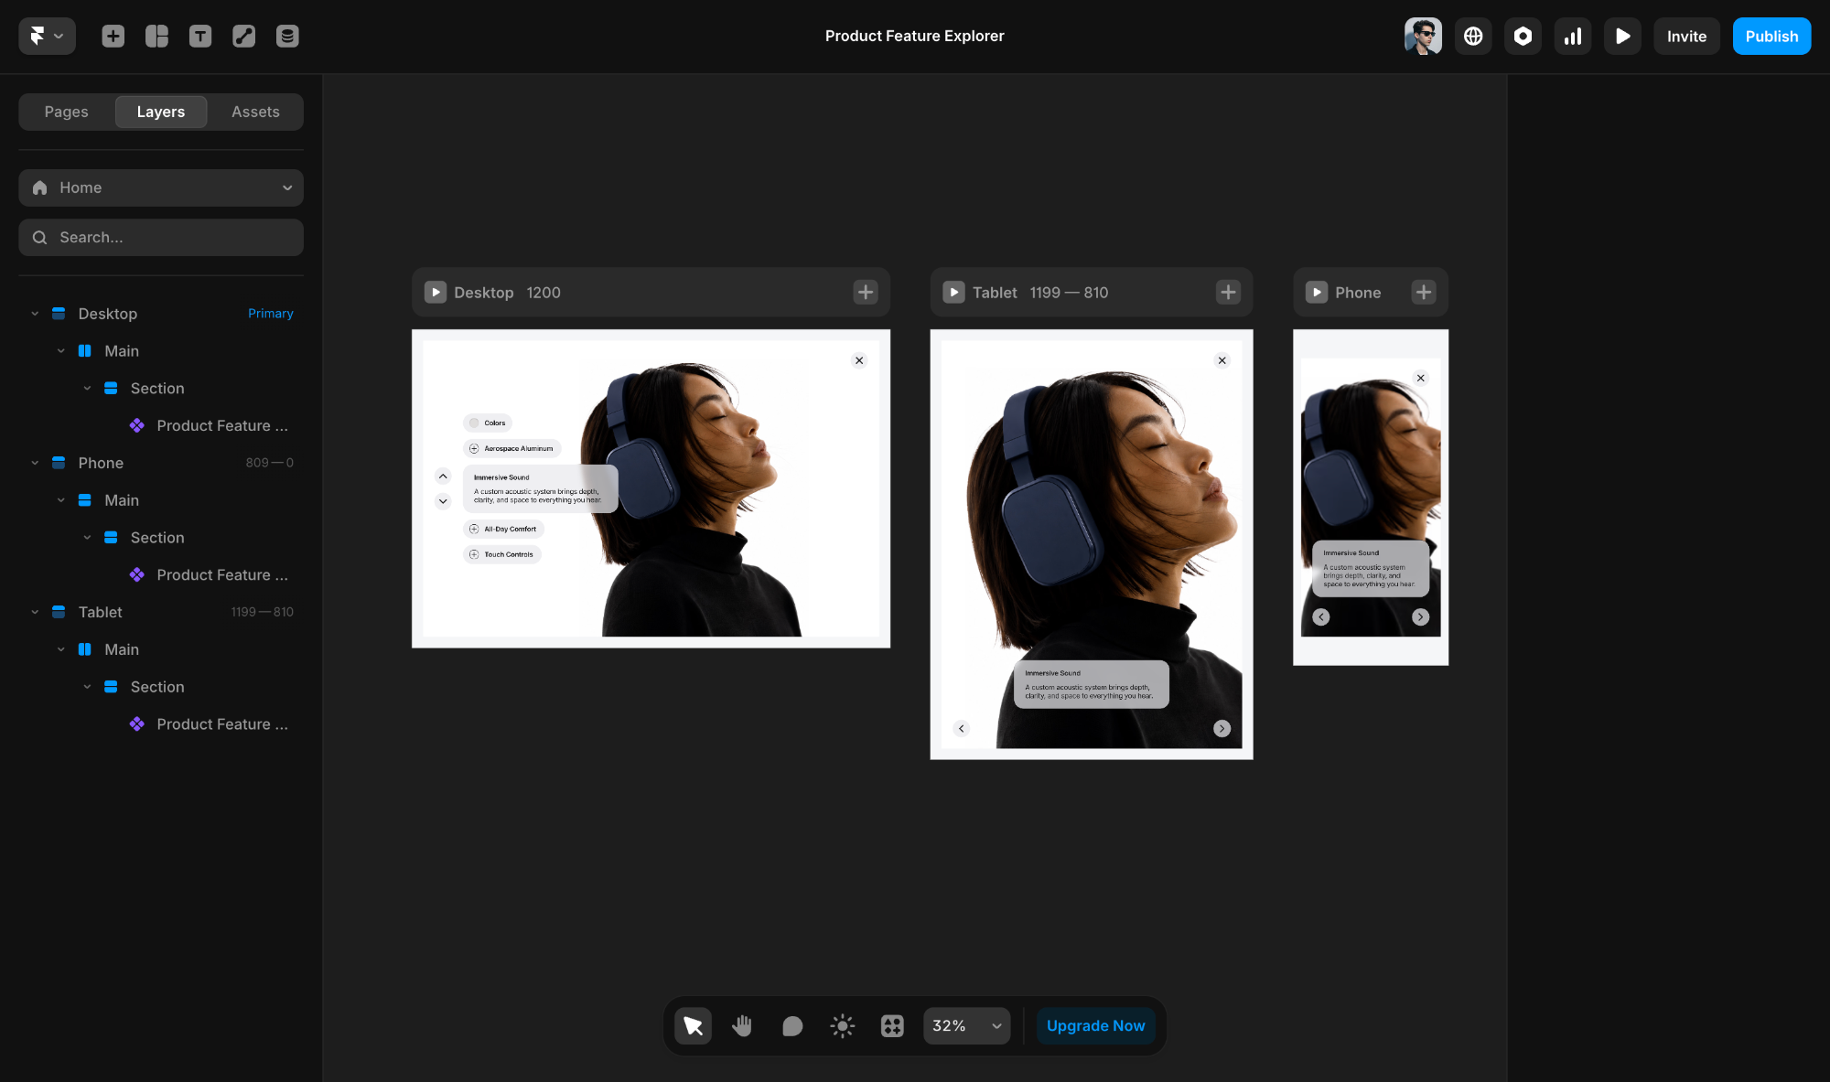Viewport: 1830px width, 1082px height.
Task: Add a breakpoint from the Tablet header plus
Action: [1228, 293]
